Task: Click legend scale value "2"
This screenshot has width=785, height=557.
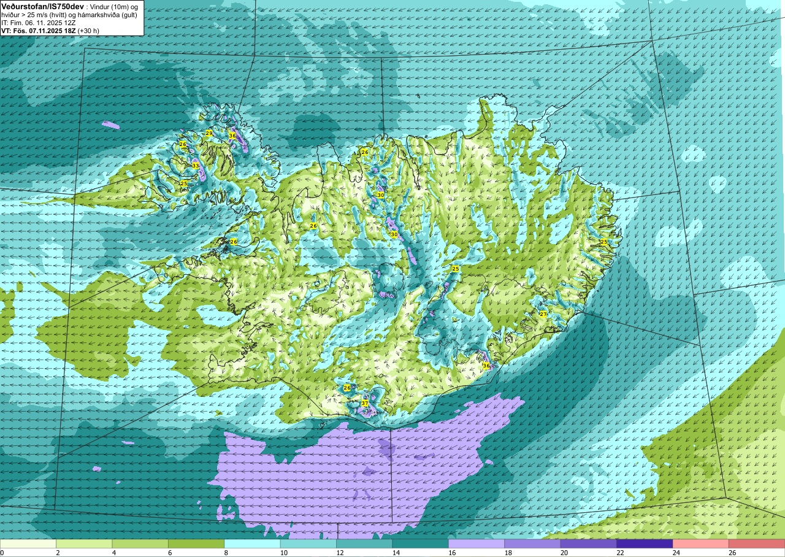Action: click(56, 553)
